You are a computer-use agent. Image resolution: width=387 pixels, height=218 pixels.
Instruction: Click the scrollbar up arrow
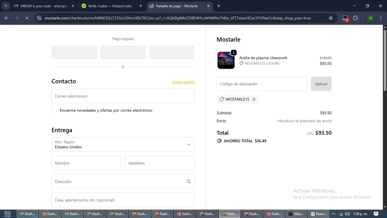coord(385,27)
